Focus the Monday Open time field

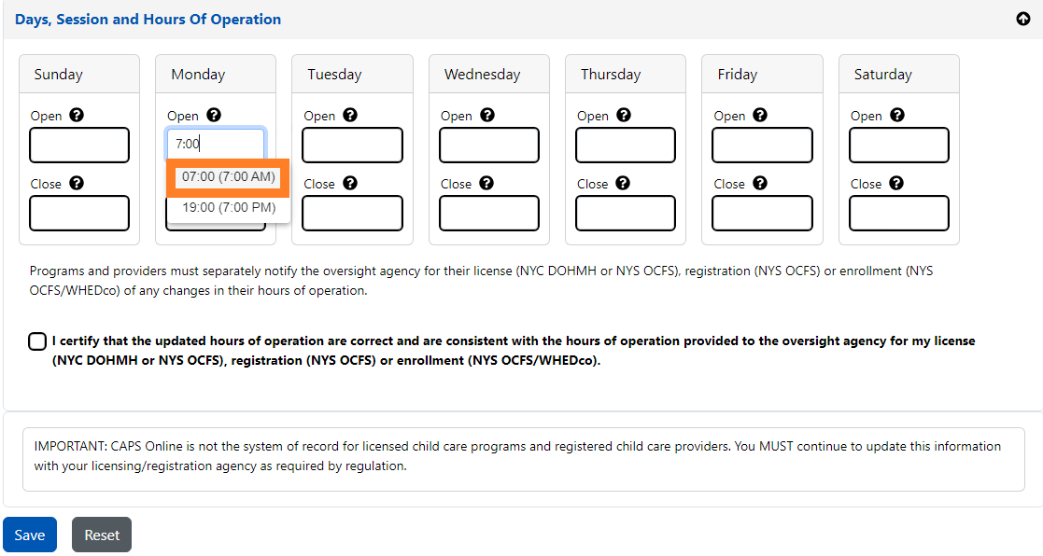[217, 145]
